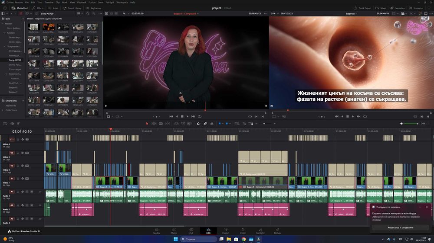The image size is (434, 243).
Task: Open the source clip name Compound dropdown
Action: tap(186, 13)
